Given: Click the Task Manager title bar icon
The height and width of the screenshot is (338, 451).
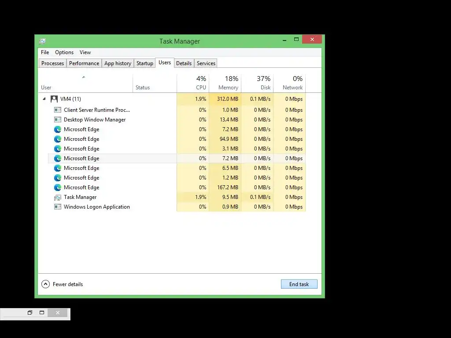Looking at the screenshot, I should [42, 41].
